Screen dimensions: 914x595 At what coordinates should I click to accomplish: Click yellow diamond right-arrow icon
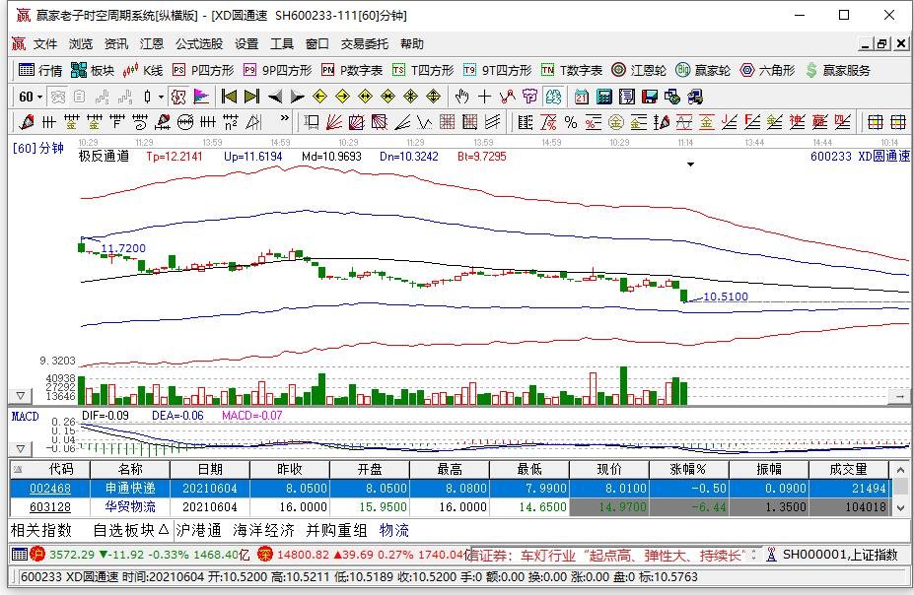coord(343,97)
